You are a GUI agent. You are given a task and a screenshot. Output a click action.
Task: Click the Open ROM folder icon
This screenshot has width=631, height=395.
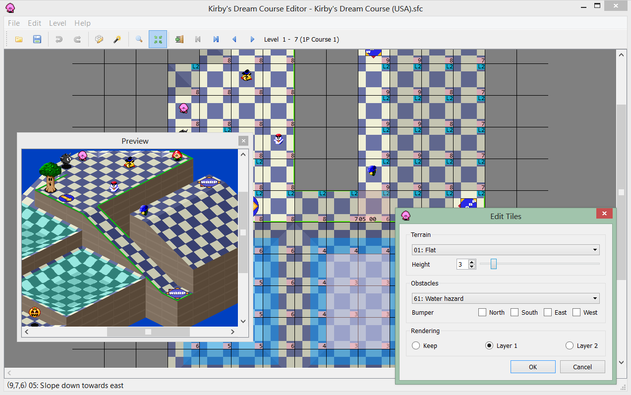[19, 39]
